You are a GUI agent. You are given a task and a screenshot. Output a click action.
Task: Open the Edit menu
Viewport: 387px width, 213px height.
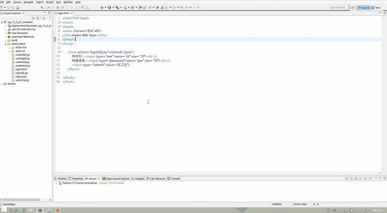click(9, 2)
